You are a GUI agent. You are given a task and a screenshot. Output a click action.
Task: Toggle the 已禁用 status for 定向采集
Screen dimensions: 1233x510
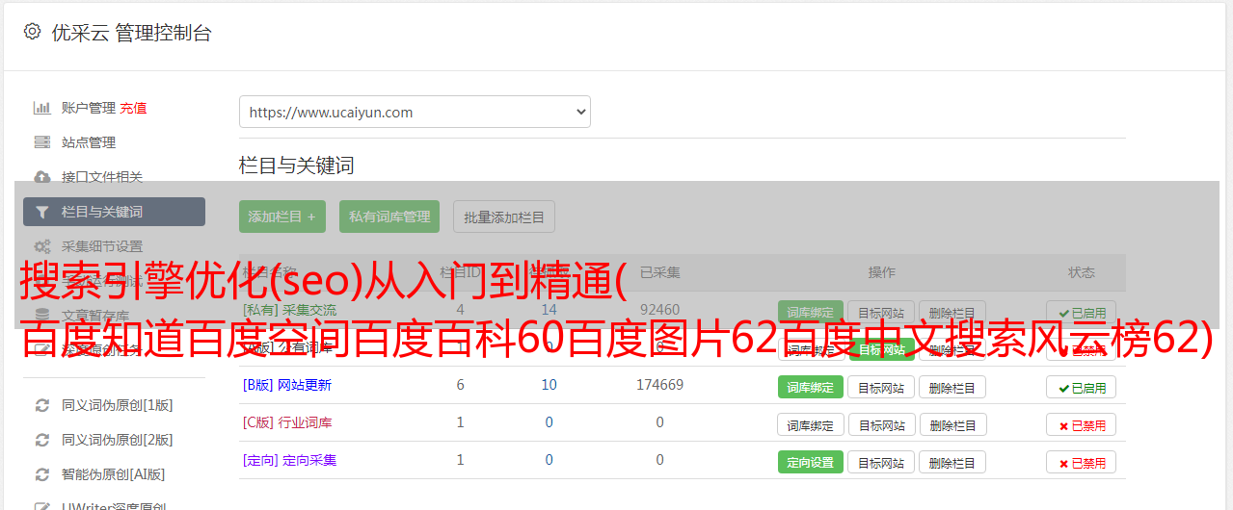(x=1082, y=462)
